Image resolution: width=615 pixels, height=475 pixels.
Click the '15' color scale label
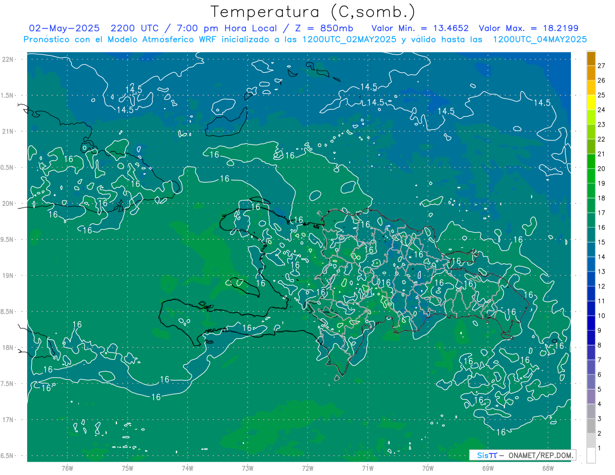(x=602, y=242)
